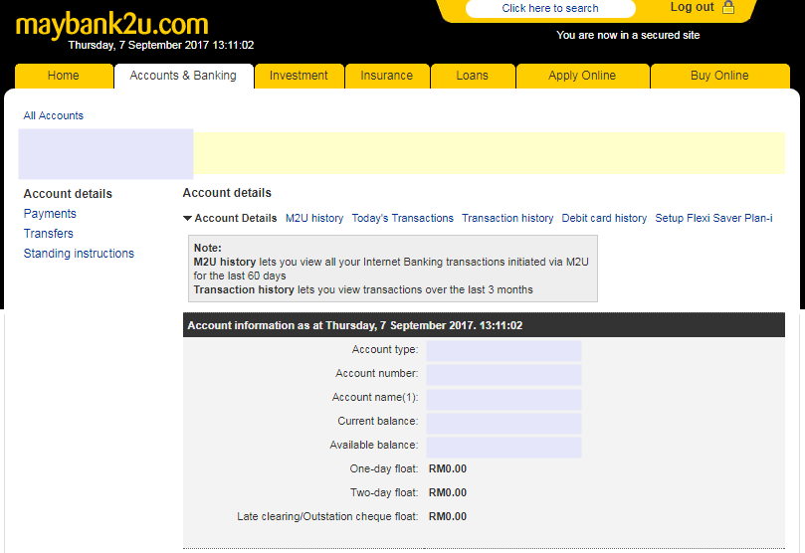The width and height of the screenshot is (805, 553).
Task: Click the 'Account type:' label
Action: click(385, 350)
